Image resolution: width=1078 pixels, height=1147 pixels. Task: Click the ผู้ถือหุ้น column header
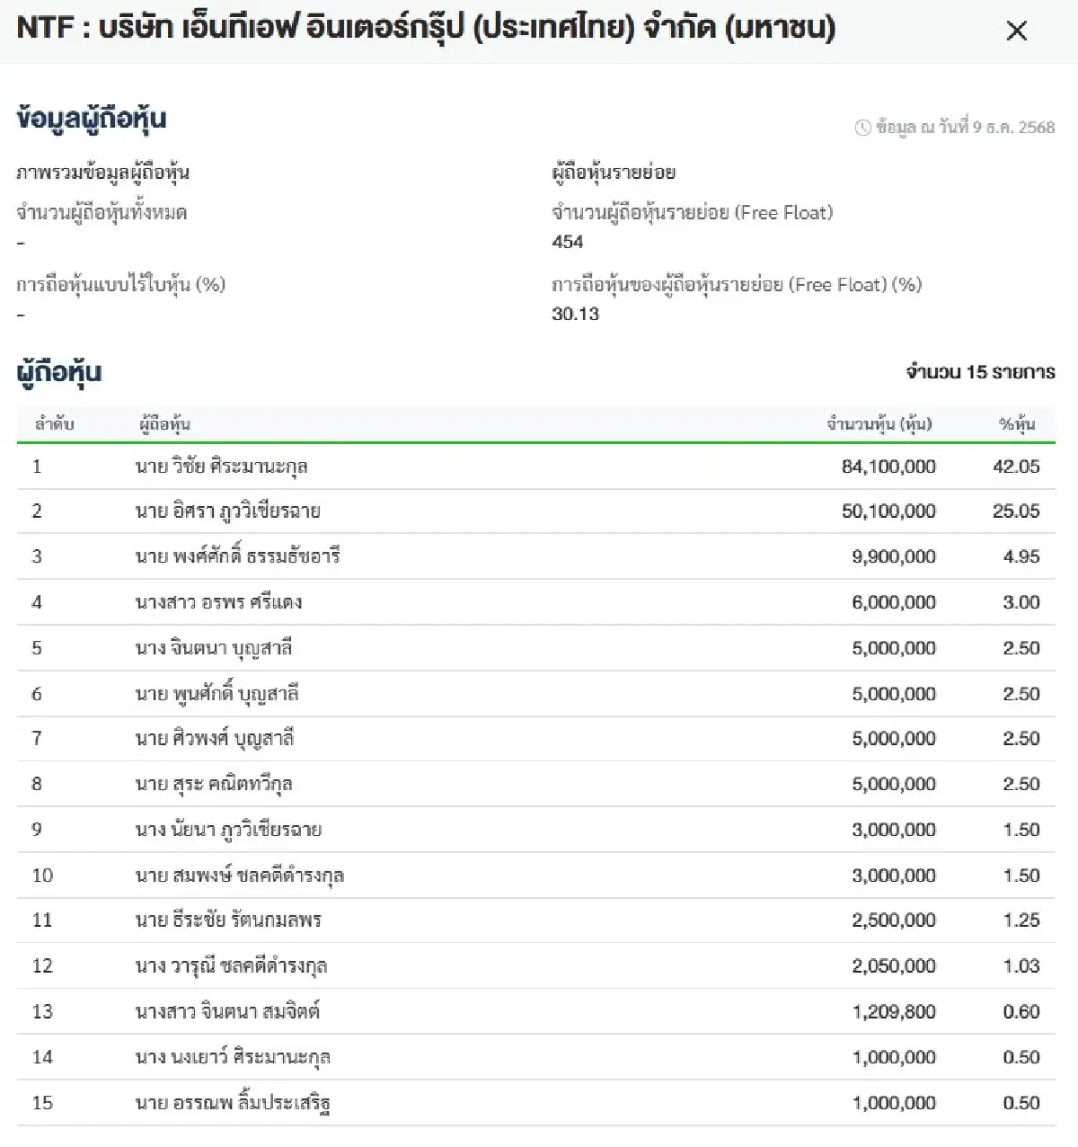click(x=164, y=424)
